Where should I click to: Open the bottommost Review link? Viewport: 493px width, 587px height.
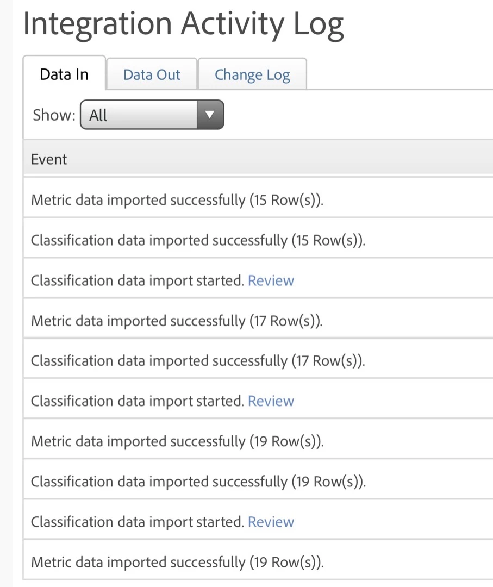(271, 522)
